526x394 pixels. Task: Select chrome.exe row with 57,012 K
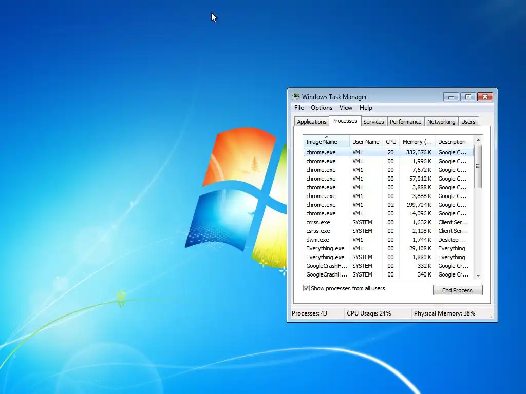click(388, 179)
